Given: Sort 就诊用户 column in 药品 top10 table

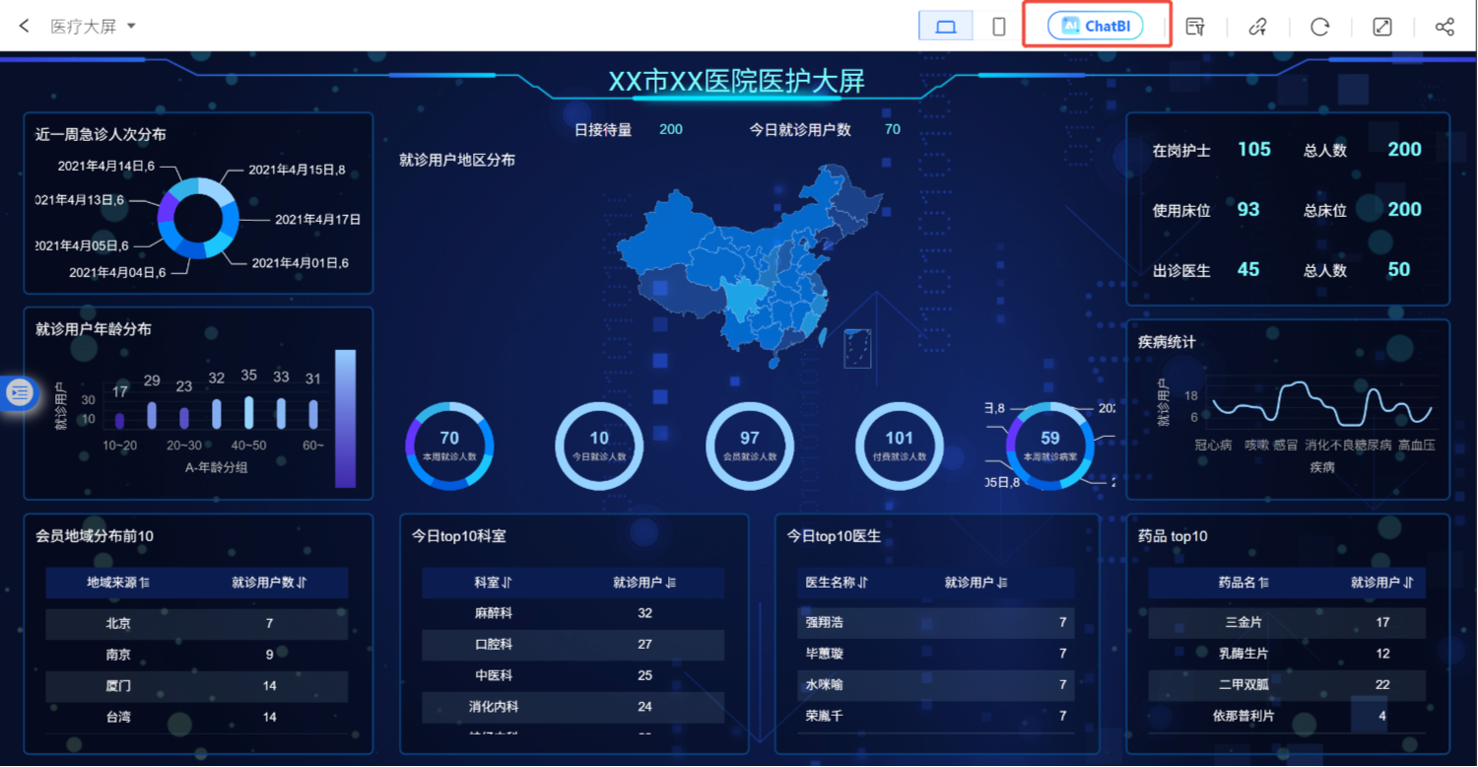Looking at the screenshot, I should click(x=1408, y=583).
